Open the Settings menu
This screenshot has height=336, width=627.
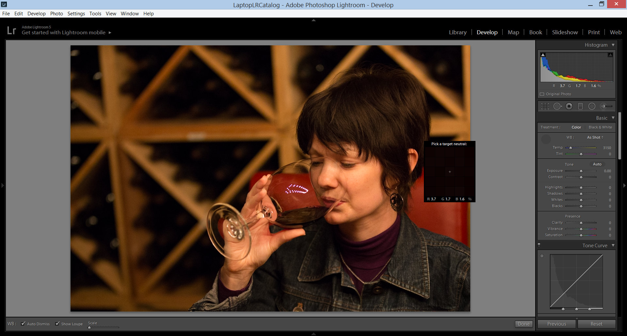pyautogui.click(x=76, y=13)
